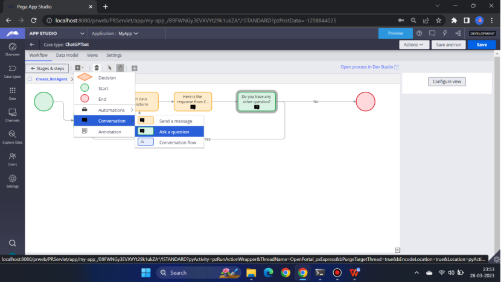
Task: Choose Ask a question option
Action: [170, 132]
